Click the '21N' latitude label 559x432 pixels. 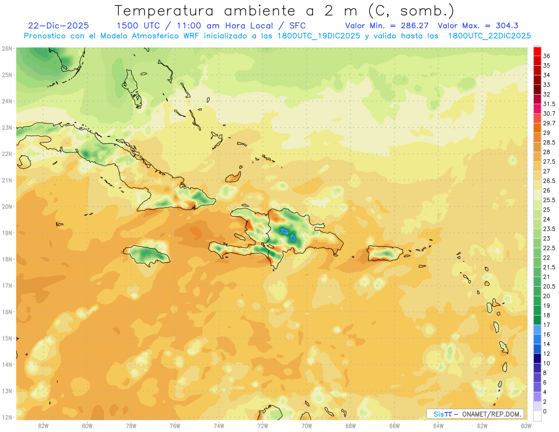coord(7,180)
